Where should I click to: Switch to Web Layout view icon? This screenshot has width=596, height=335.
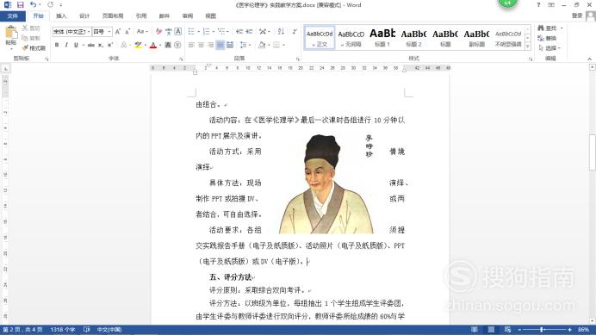click(x=507, y=329)
